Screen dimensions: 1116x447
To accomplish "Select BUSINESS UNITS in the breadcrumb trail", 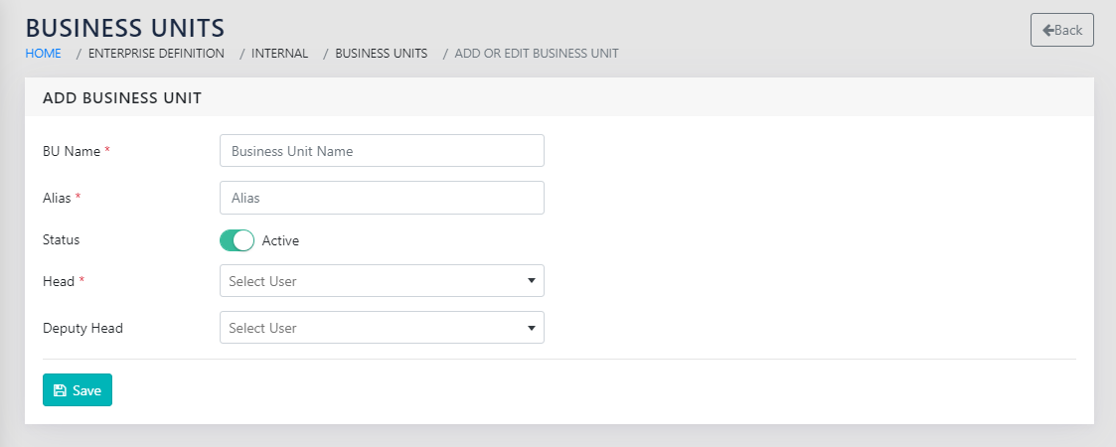I will click(x=382, y=54).
